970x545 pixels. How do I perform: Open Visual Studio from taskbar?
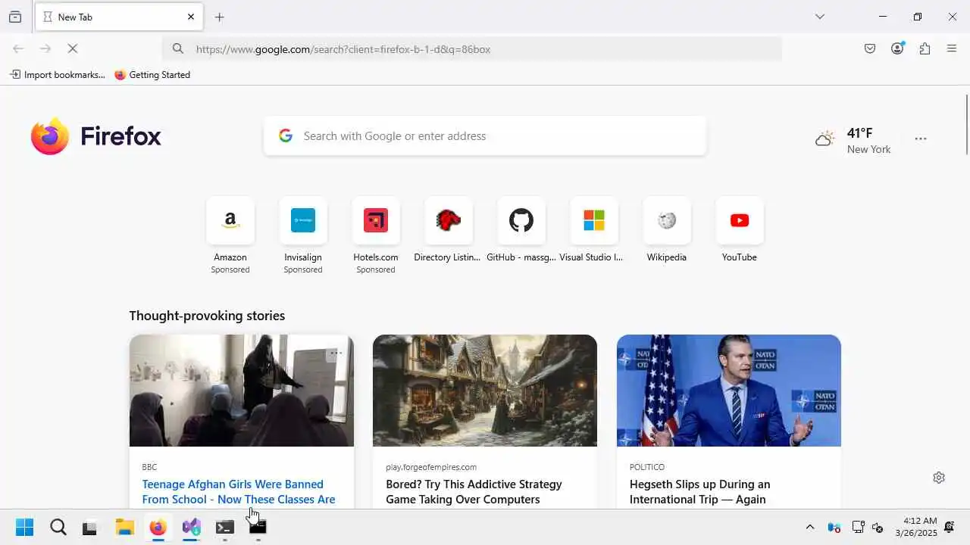coord(191,528)
